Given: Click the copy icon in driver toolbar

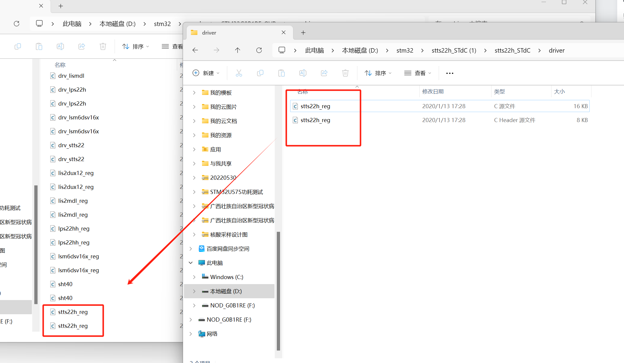Looking at the screenshot, I should click(260, 73).
